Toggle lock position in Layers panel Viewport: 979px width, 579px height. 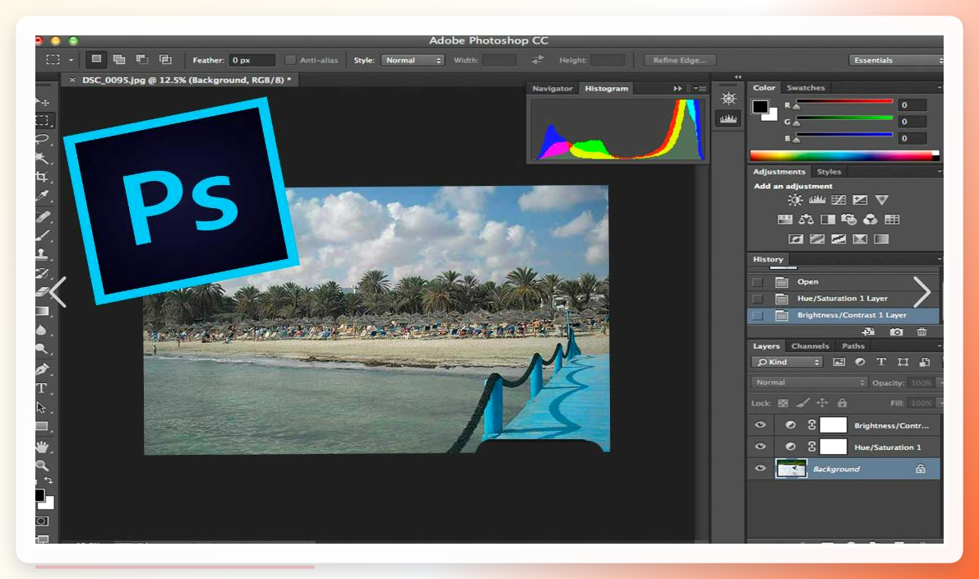pos(822,403)
